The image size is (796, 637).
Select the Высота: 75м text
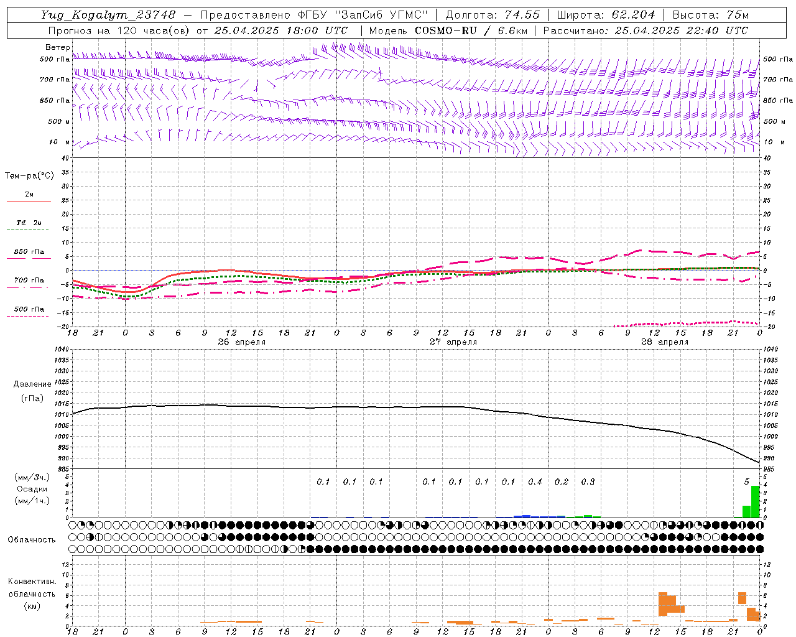point(710,15)
